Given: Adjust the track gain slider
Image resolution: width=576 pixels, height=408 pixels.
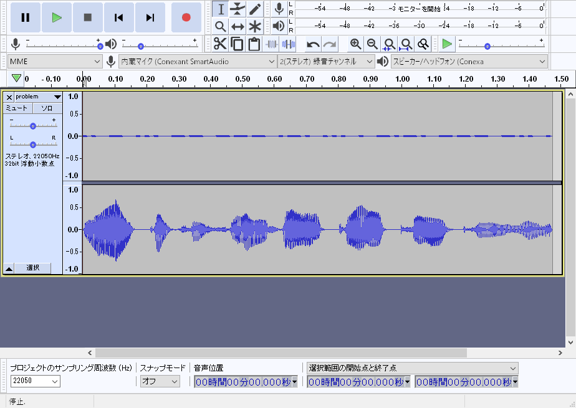Looking at the screenshot, I should tap(33, 125).
